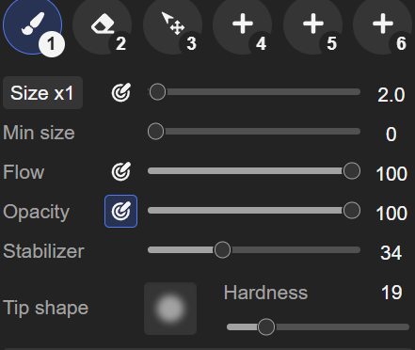Image resolution: width=415 pixels, height=350 pixels.
Task: Click the Size value 2.0 field
Action: point(391,95)
